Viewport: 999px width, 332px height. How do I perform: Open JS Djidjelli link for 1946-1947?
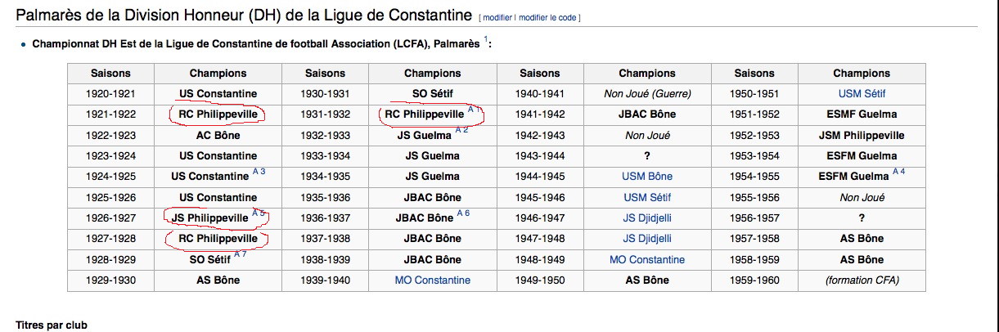(x=647, y=218)
